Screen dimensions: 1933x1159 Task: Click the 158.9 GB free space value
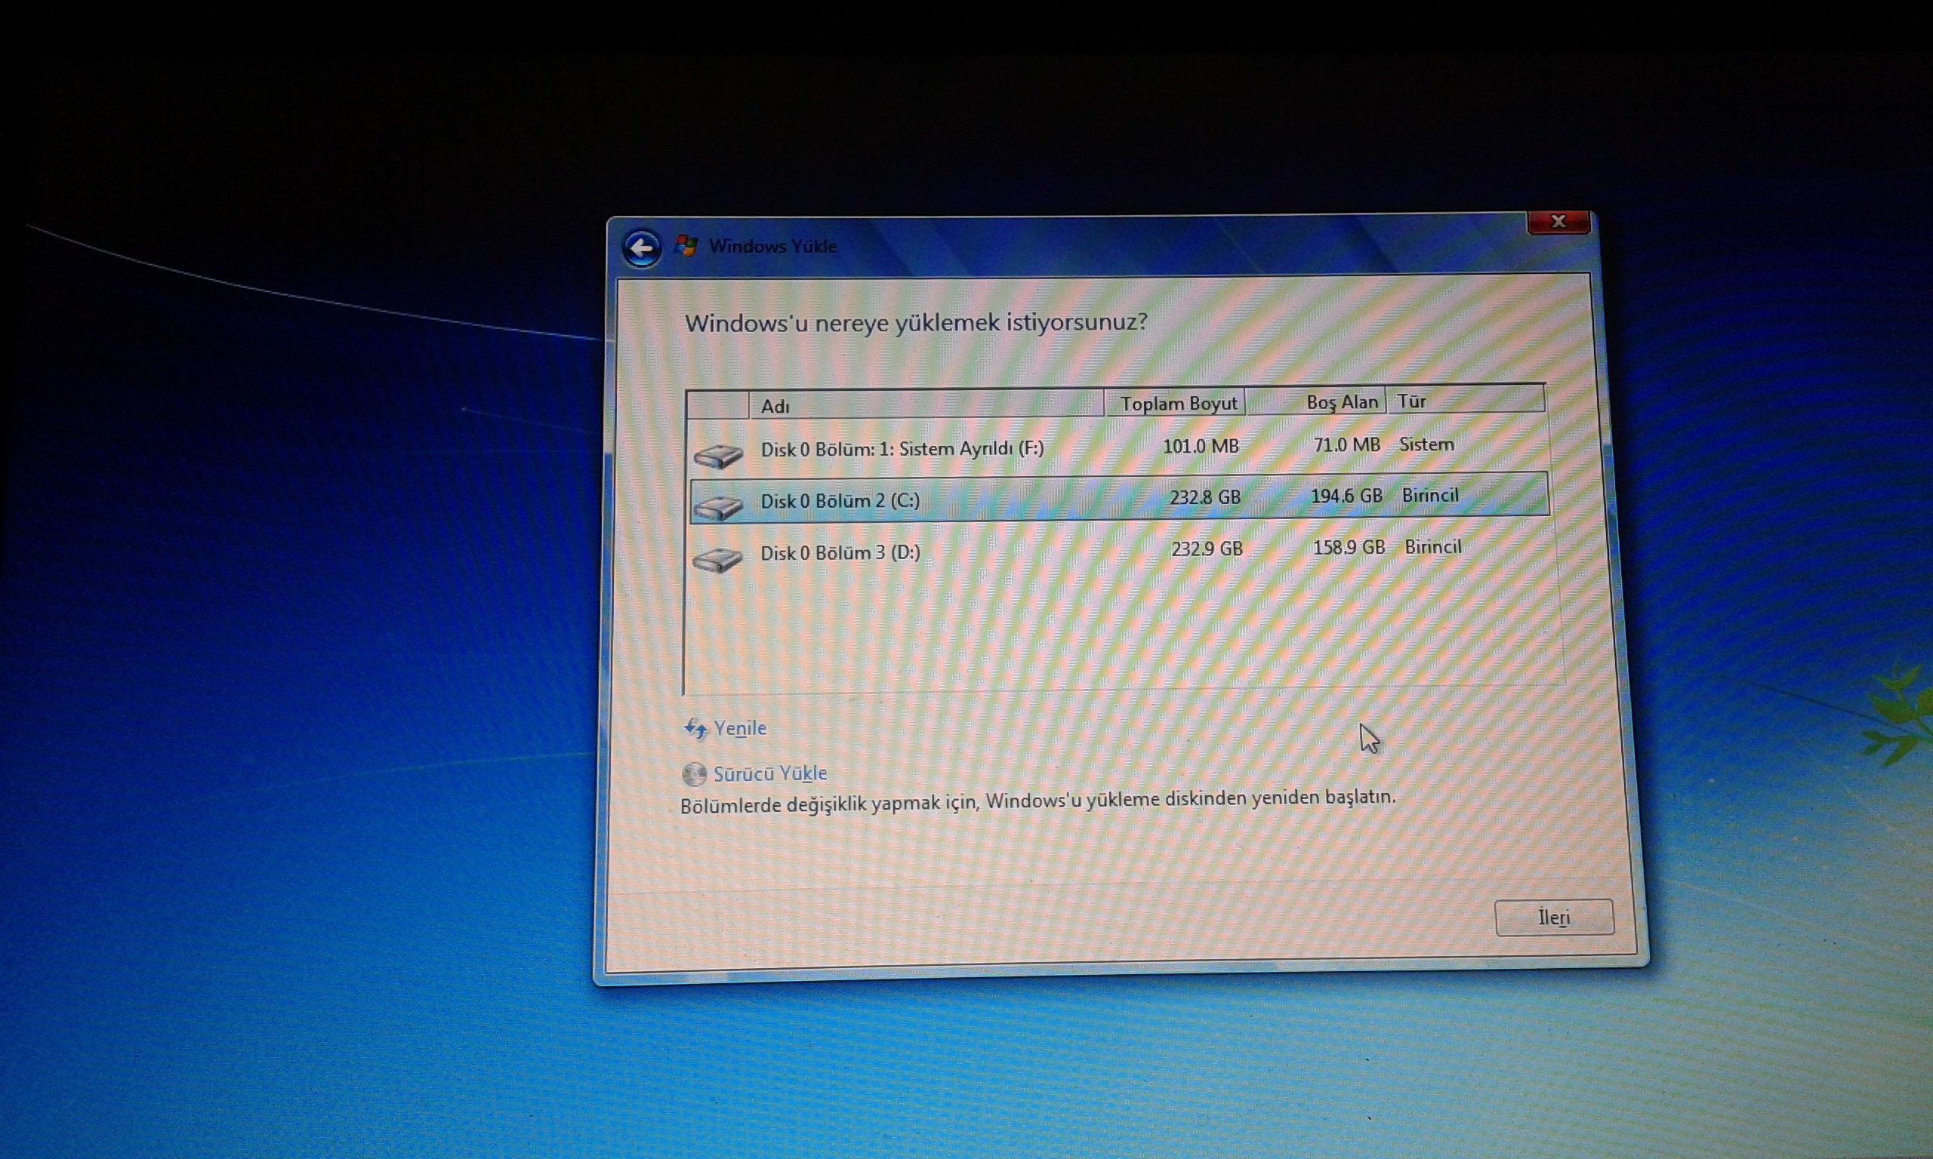[1349, 547]
